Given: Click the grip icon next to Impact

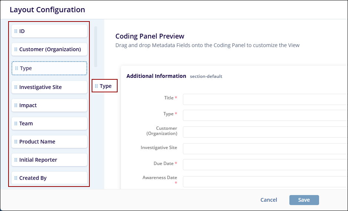Looking at the screenshot, I should 16,105.
